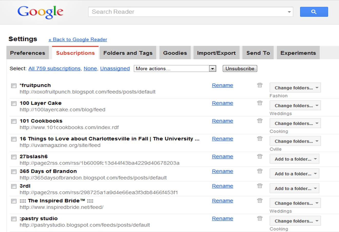Open Change folders for *fruitpunch
The width and height of the screenshot is (339, 232).
295,88
